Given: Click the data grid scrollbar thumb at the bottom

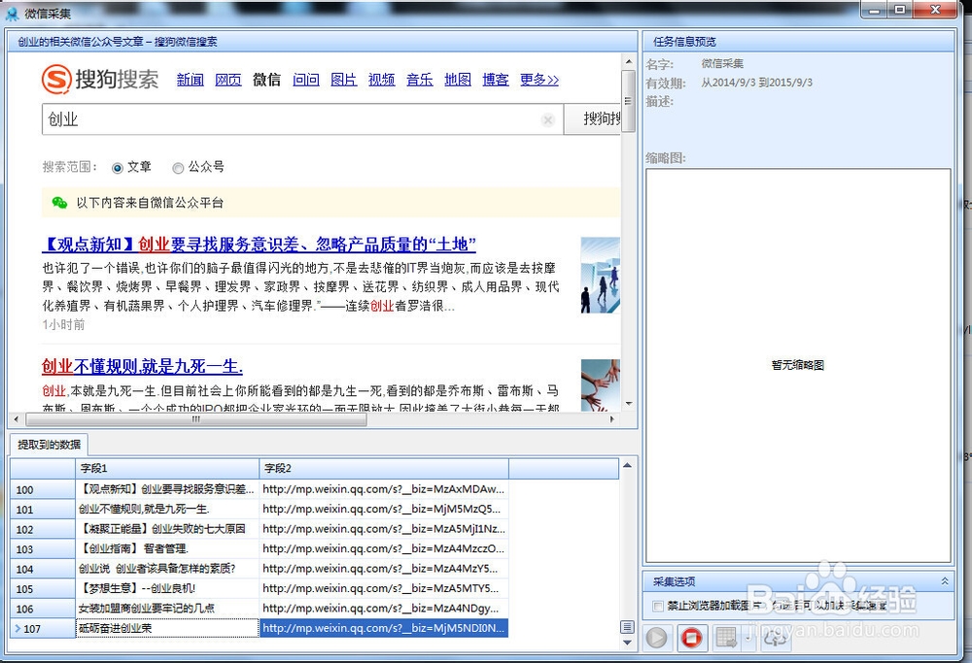Looking at the screenshot, I should click(x=627, y=627).
